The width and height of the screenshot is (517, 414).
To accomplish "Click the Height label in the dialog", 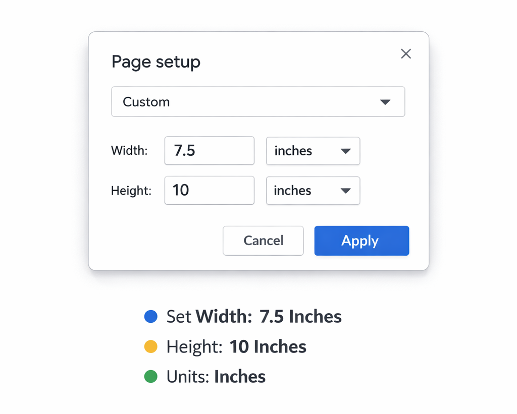I will [x=131, y=190].
